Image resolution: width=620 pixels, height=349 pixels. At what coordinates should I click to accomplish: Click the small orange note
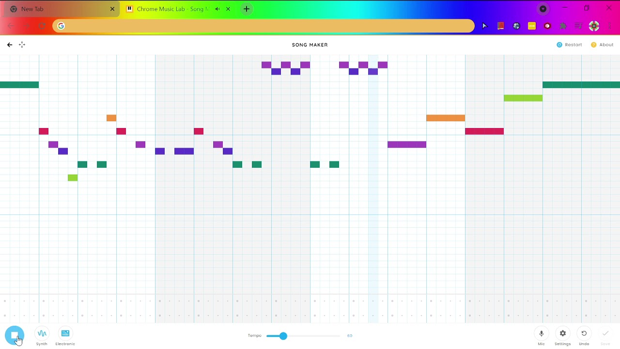tap(111, 118)
